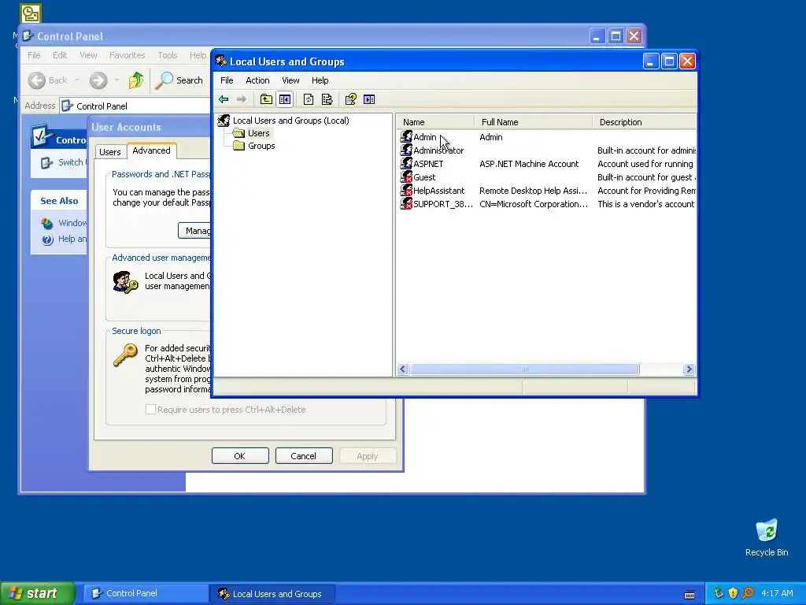This screenshot has height=605, width=806.
Task: Click the Control Panel taskbar button
Action: click(x=145, y=593)
